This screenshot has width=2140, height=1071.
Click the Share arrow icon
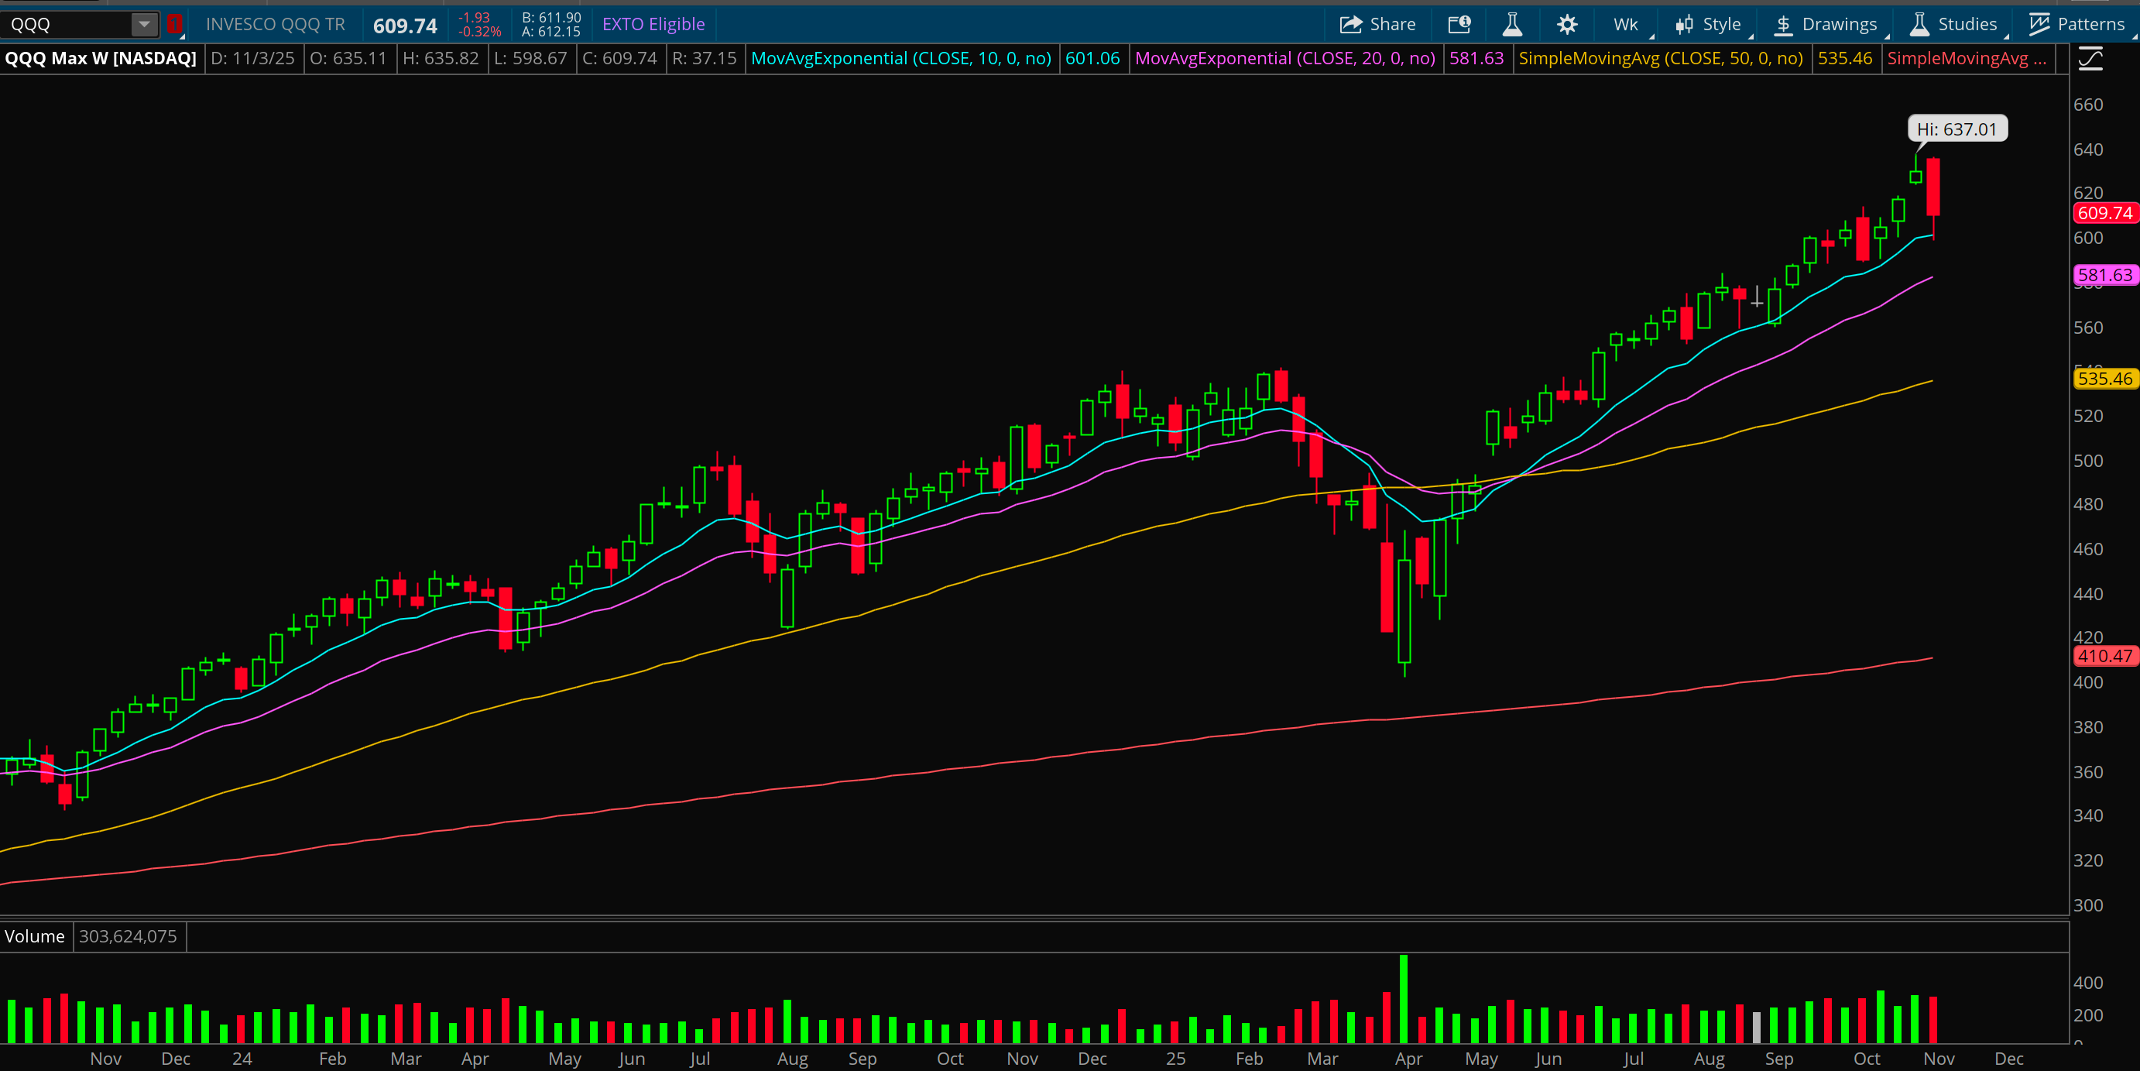1351,24
